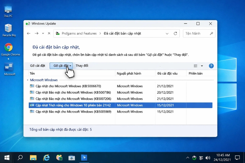Click Thay đổi on the toolbar

coord(82,66)
